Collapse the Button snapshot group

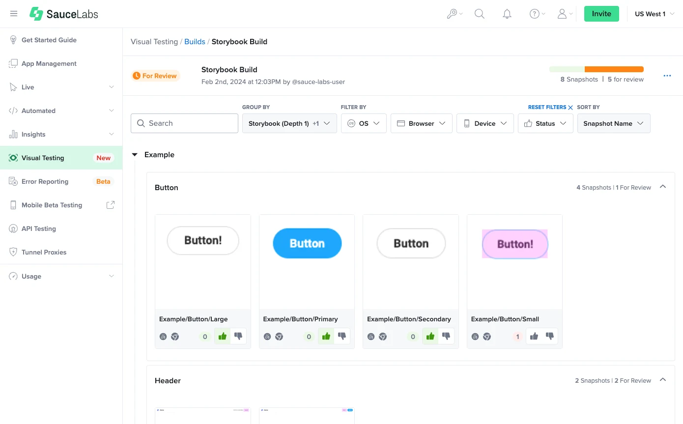[663, 187]
